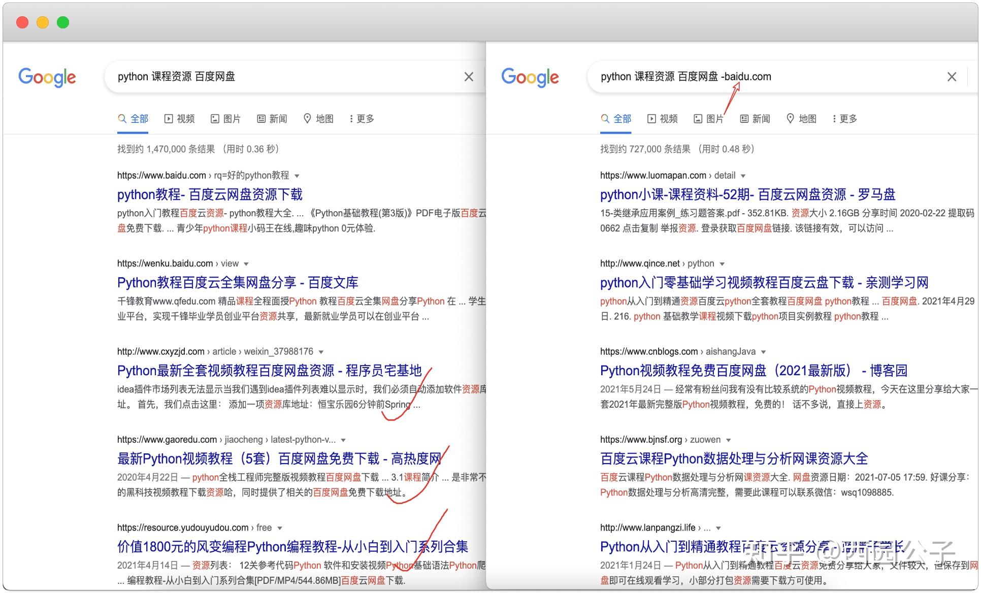This screenshot has height=593, width=981.
Task: Open the 视频 tab in right window
Action: click(x=663, y=119)
